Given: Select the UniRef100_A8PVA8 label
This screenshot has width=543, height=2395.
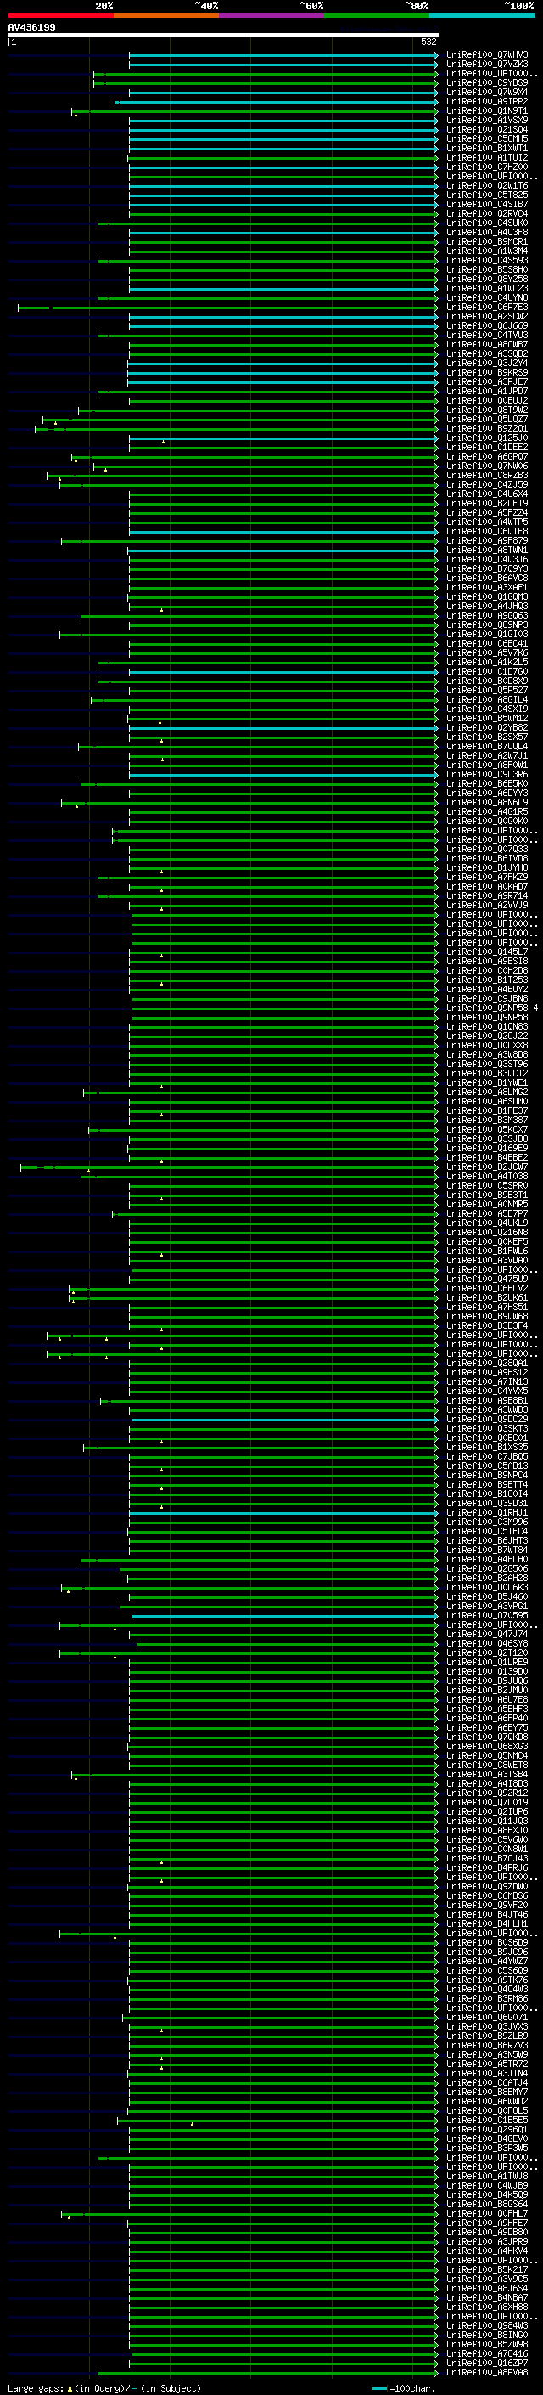Looking at the screenshot, I should 487,2372.
